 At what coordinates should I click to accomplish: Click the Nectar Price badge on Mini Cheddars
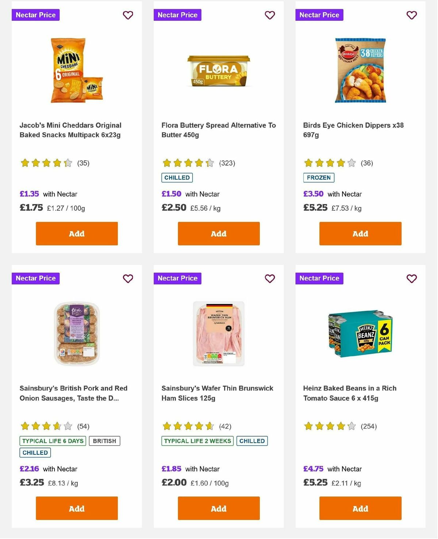pos(35,15)
